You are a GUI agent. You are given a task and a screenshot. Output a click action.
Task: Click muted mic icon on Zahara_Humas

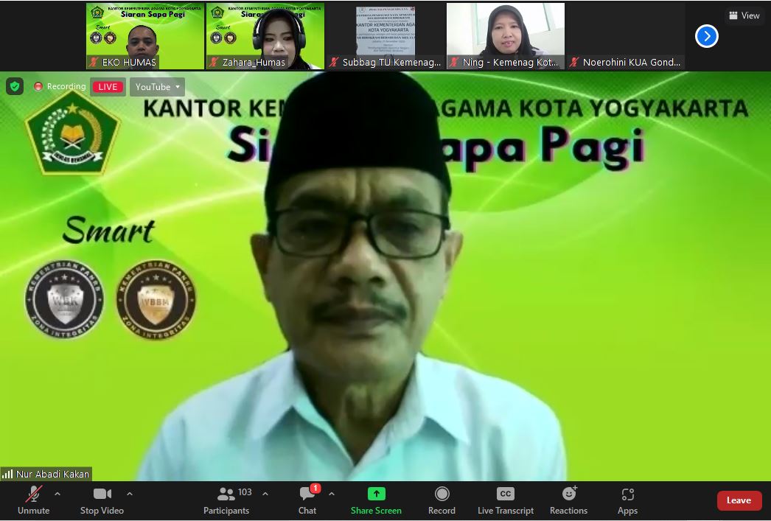(x=214, y=63)
